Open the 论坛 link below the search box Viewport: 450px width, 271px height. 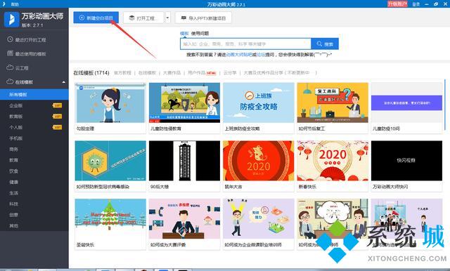tap(261, 55)
